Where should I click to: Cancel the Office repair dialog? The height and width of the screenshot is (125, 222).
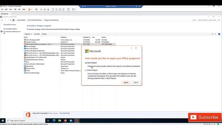136,83
